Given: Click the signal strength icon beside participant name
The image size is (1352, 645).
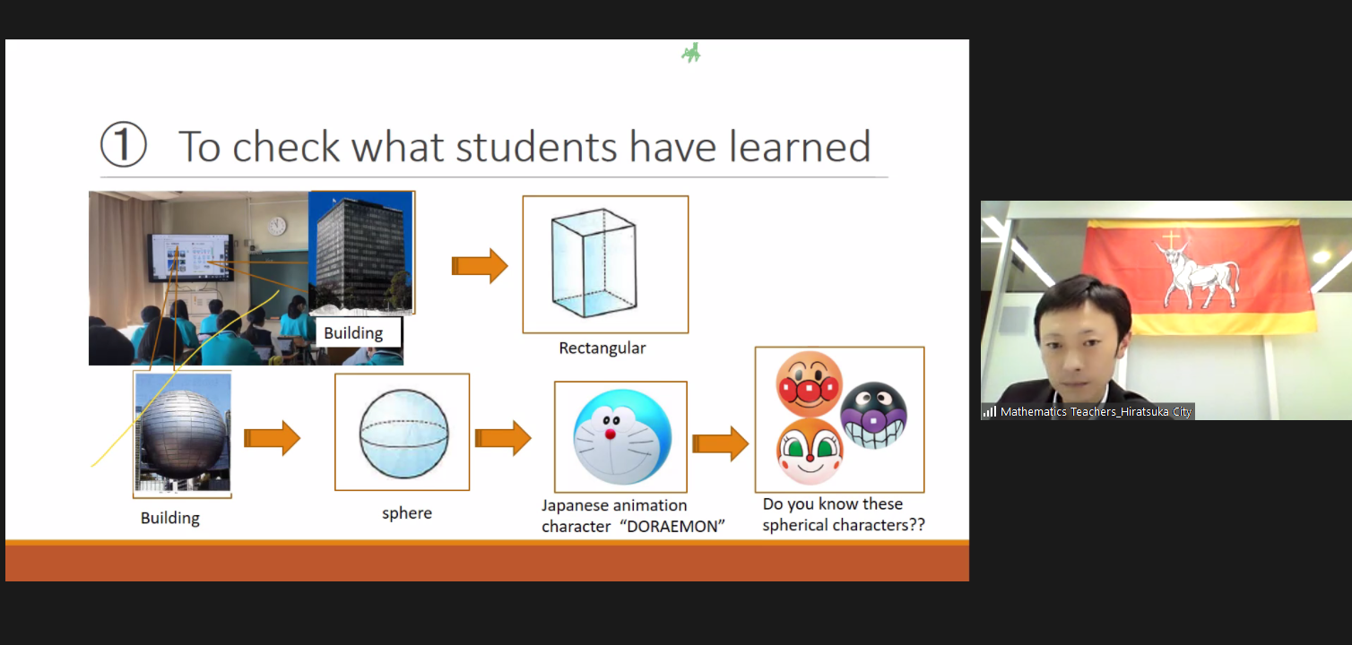Looking at the screenshot, I should (x=989, y=411).
